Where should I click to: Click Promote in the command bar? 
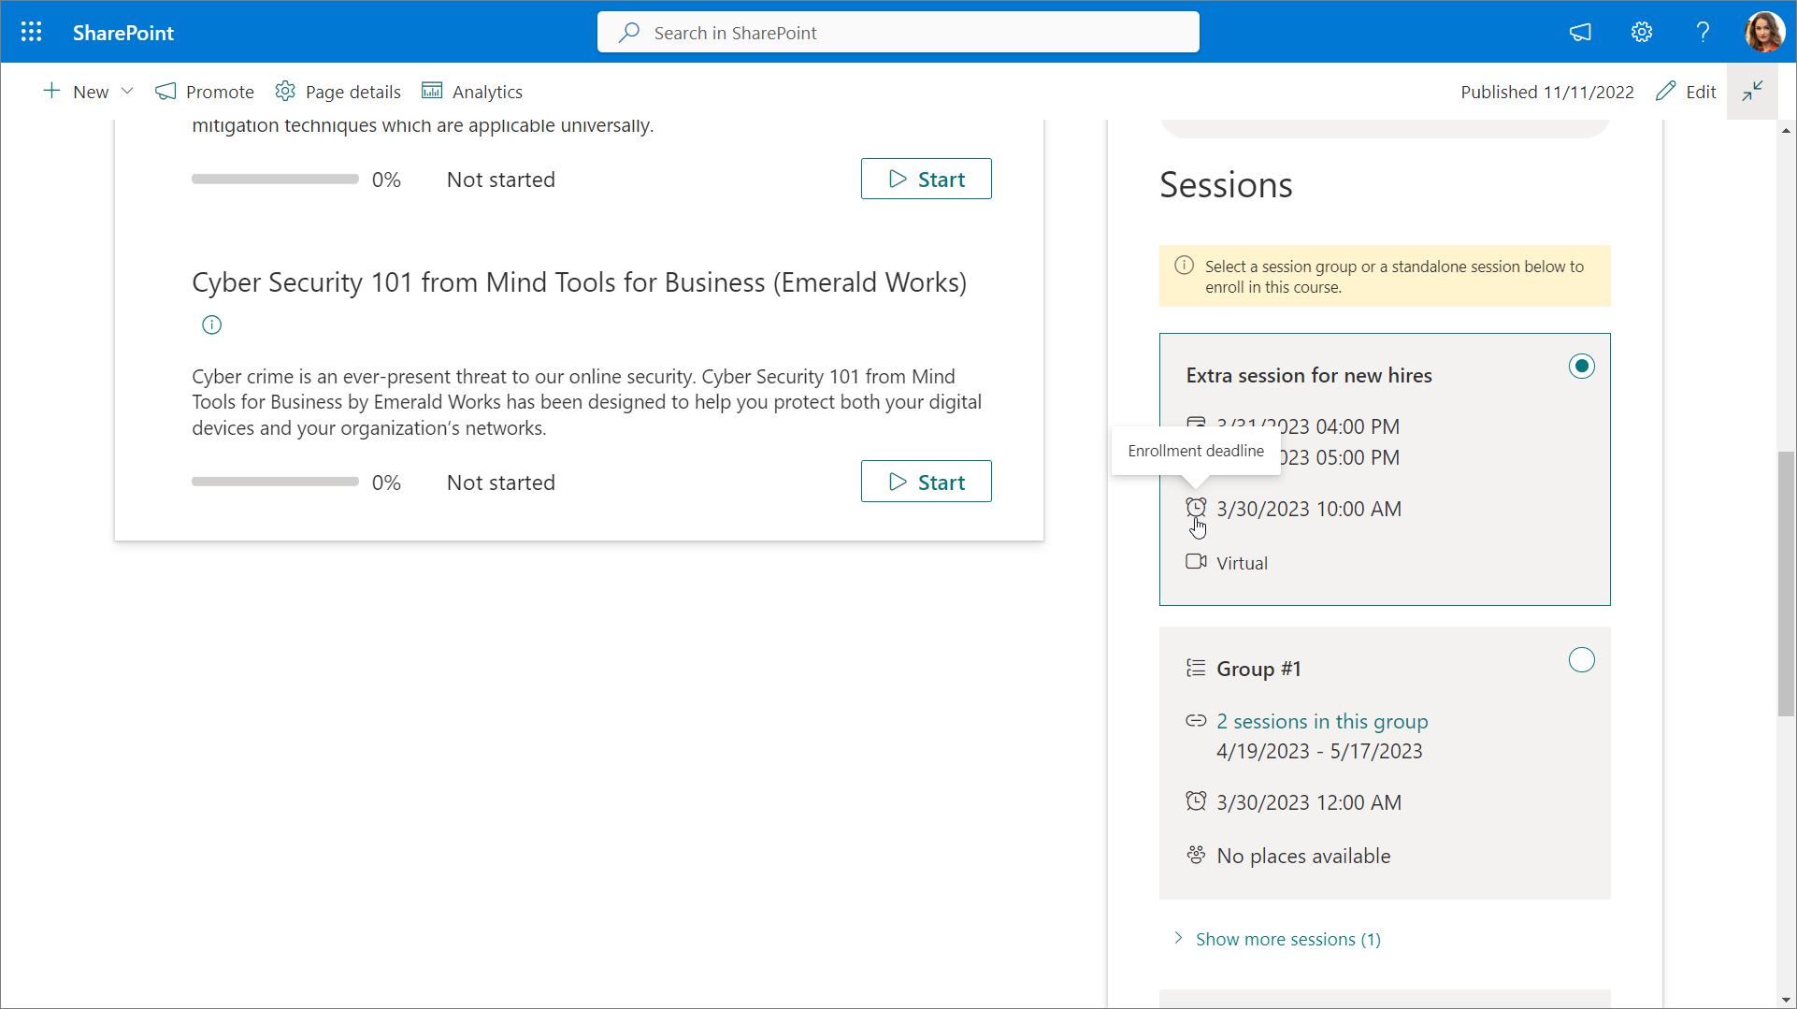click(205, 92)
